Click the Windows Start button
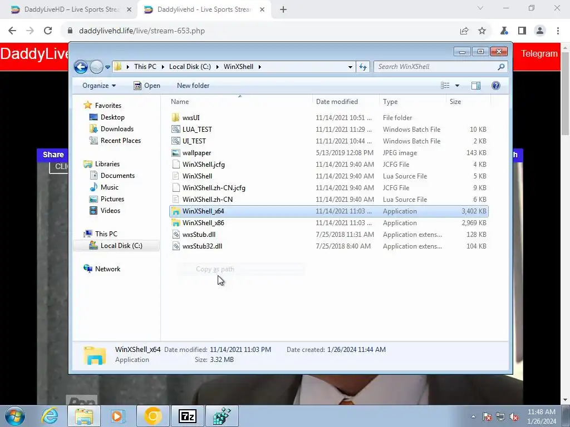Image resolution: width=570 pixels, height=427 pixels. [15, 416]
